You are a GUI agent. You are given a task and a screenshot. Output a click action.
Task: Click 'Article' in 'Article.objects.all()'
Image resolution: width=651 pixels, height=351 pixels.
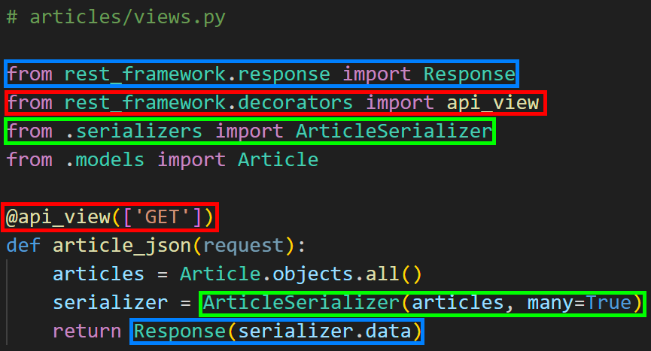pyautogui.click(x=220, y=274)
